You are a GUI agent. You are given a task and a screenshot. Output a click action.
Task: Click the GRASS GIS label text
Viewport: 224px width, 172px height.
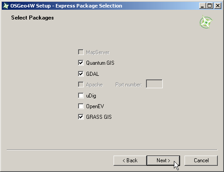tap(99, 117)
